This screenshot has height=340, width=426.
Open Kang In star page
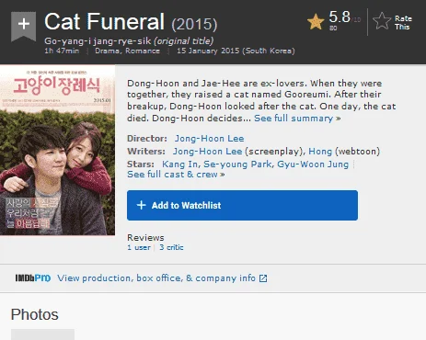[x=180, y=164]
